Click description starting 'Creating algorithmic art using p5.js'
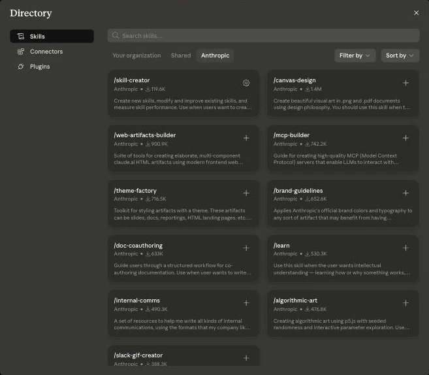 [x=342, y=324]
